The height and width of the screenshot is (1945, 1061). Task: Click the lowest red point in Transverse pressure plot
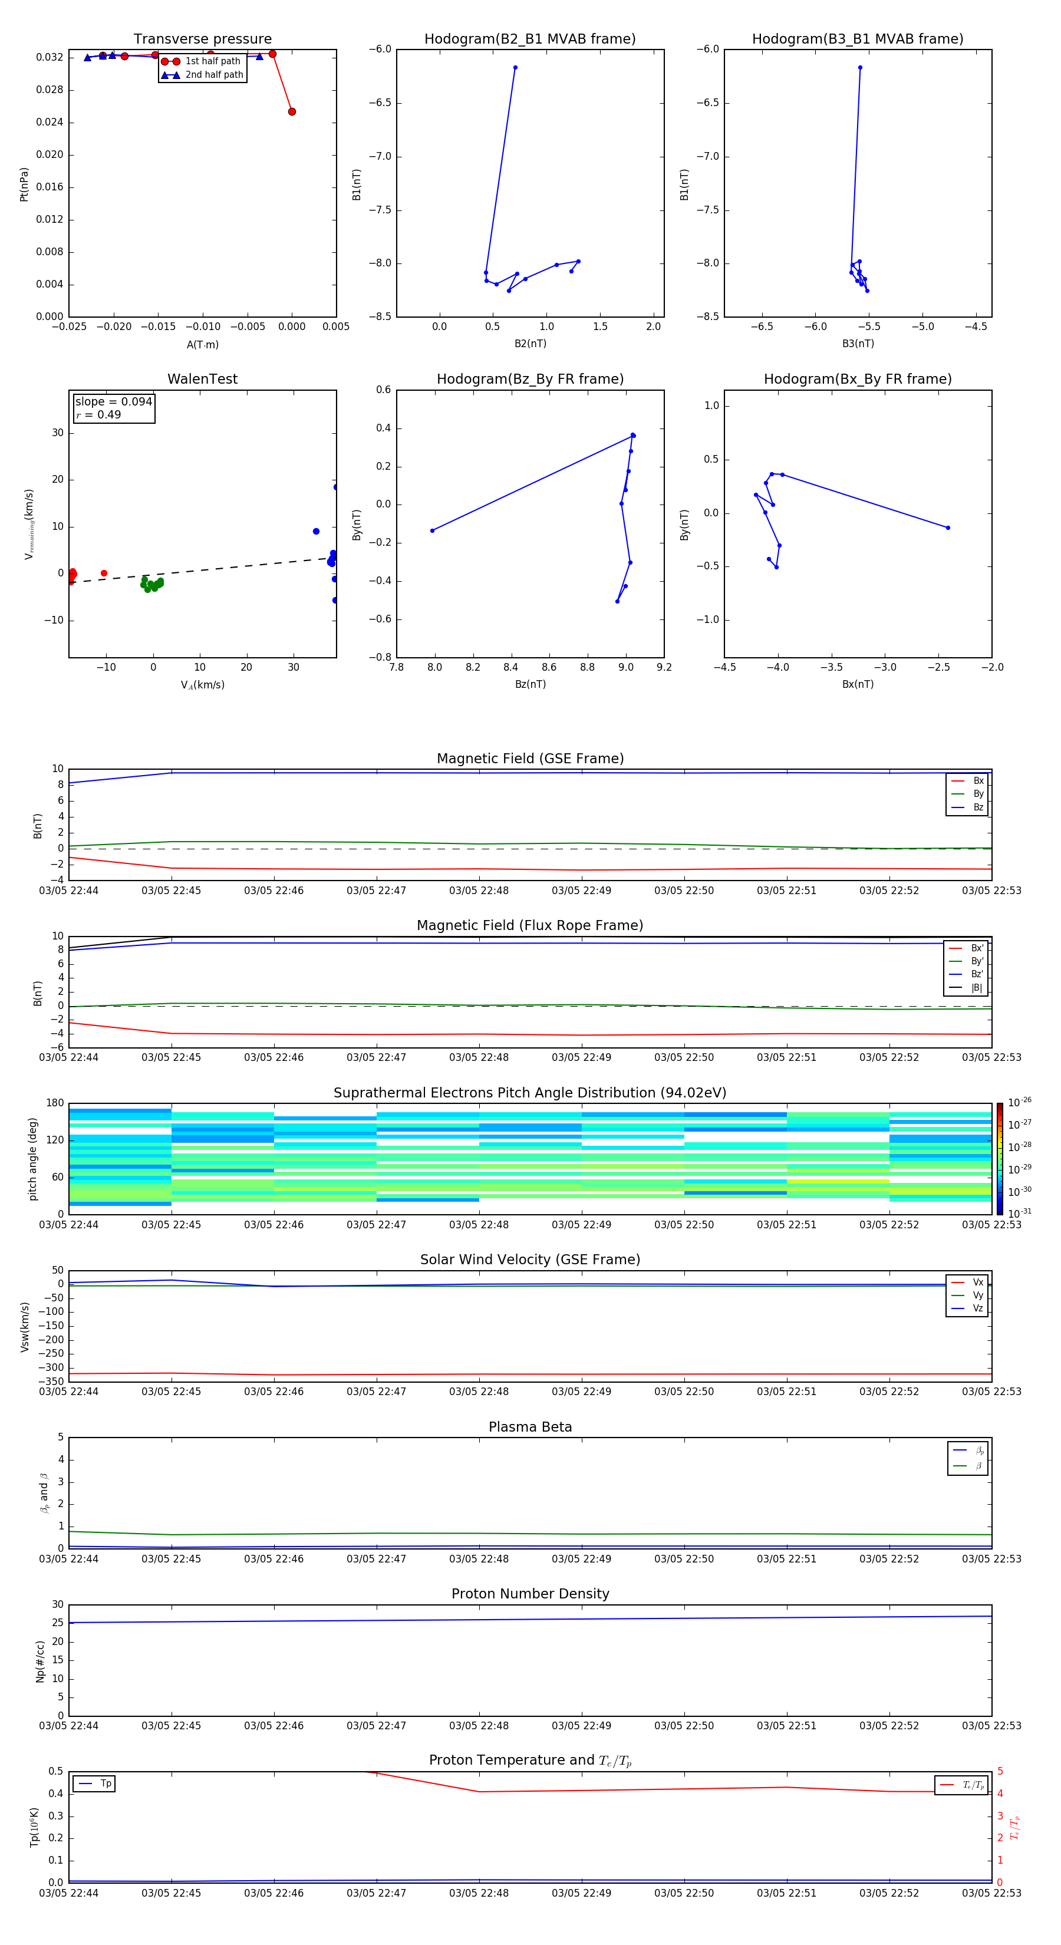tap(292, 112)
